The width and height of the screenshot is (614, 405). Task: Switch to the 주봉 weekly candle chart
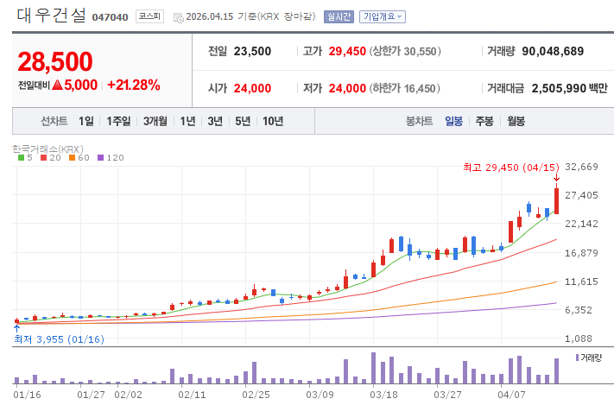pos(484,121)
